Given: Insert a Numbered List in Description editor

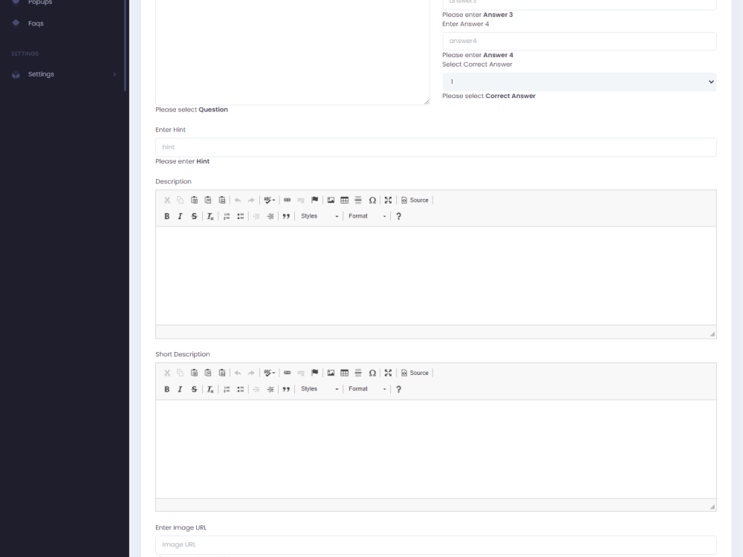Looking at the screenshot, I should pyautogui.click(x=227, y=216).
